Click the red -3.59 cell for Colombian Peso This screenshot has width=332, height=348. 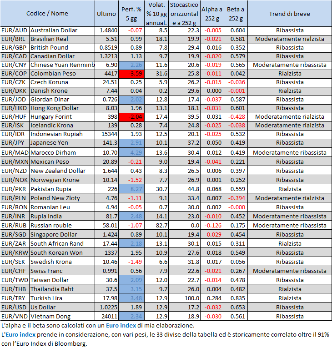[x=131, y=74]
